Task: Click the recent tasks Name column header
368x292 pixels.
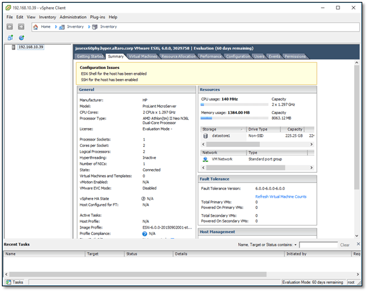Action: pos(44,254)
